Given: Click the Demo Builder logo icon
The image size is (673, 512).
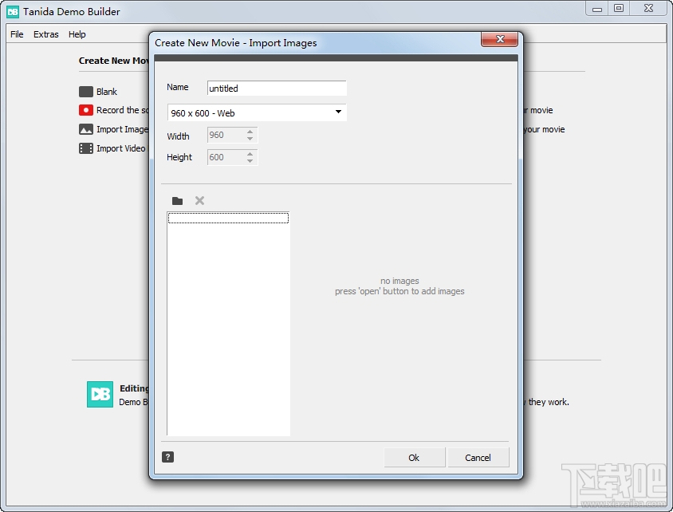Looking at the screenshot, I should pos(11,11).
